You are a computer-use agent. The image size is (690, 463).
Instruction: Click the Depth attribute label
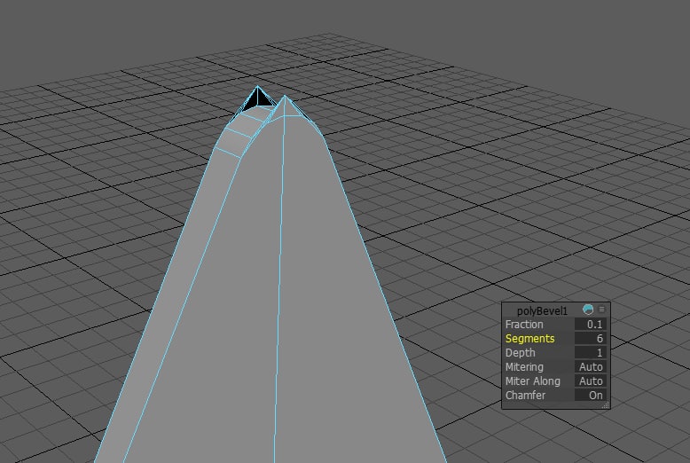(x=520, y=353)
